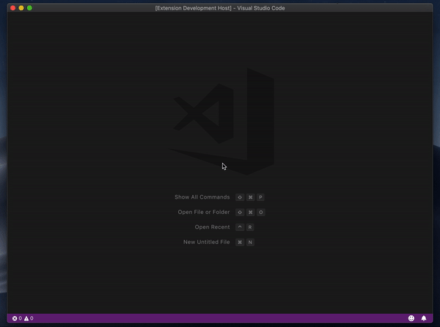Click the title '[Extension Development Host] - Visual Studio Code'
Image resolution: width=440 pixels, height=327 pixels.
220,8
